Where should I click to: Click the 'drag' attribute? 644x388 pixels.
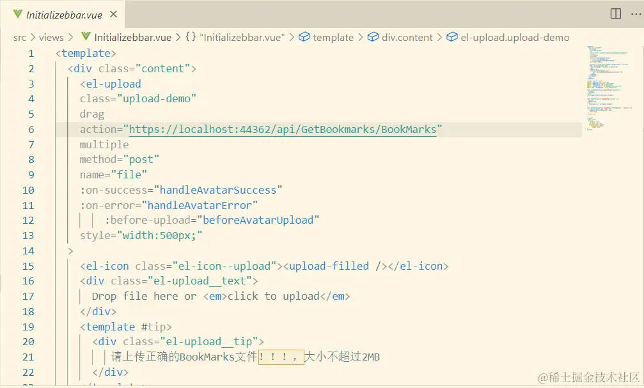(x=92, y=114)
